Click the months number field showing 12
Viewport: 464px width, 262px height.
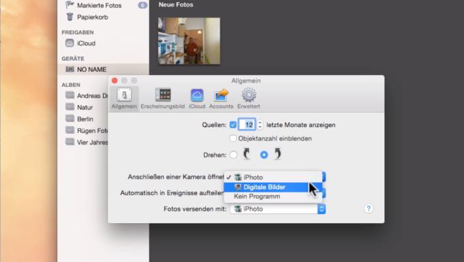pos(247,125)
